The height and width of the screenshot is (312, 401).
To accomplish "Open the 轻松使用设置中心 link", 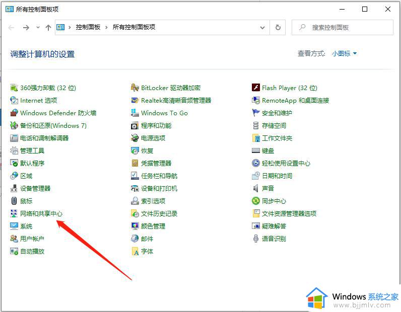I will [286, 163].
